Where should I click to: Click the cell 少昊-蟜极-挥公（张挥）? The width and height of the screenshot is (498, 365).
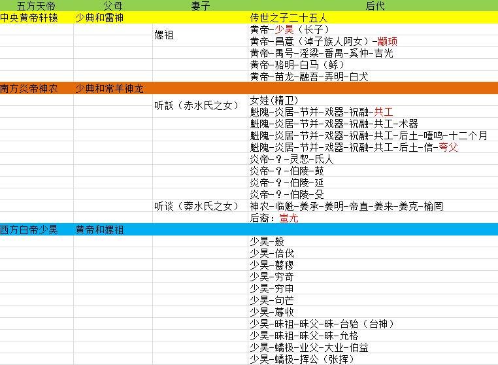373,359
